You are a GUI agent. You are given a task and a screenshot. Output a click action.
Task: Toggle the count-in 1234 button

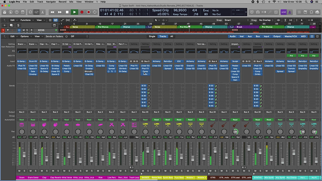[x=284, y=12]
